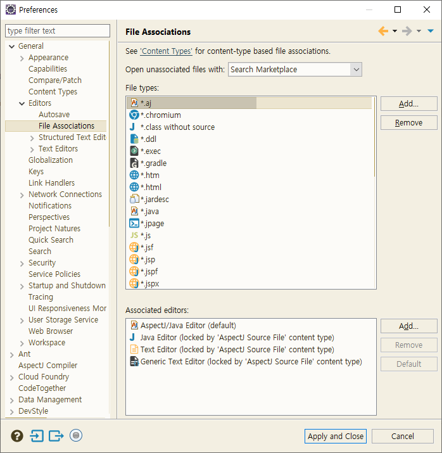The width and height of the screenshot is (442, 453).
Task: Select the *.ddl file type icon
Action: pyautogui.click(x=134, y=139)
